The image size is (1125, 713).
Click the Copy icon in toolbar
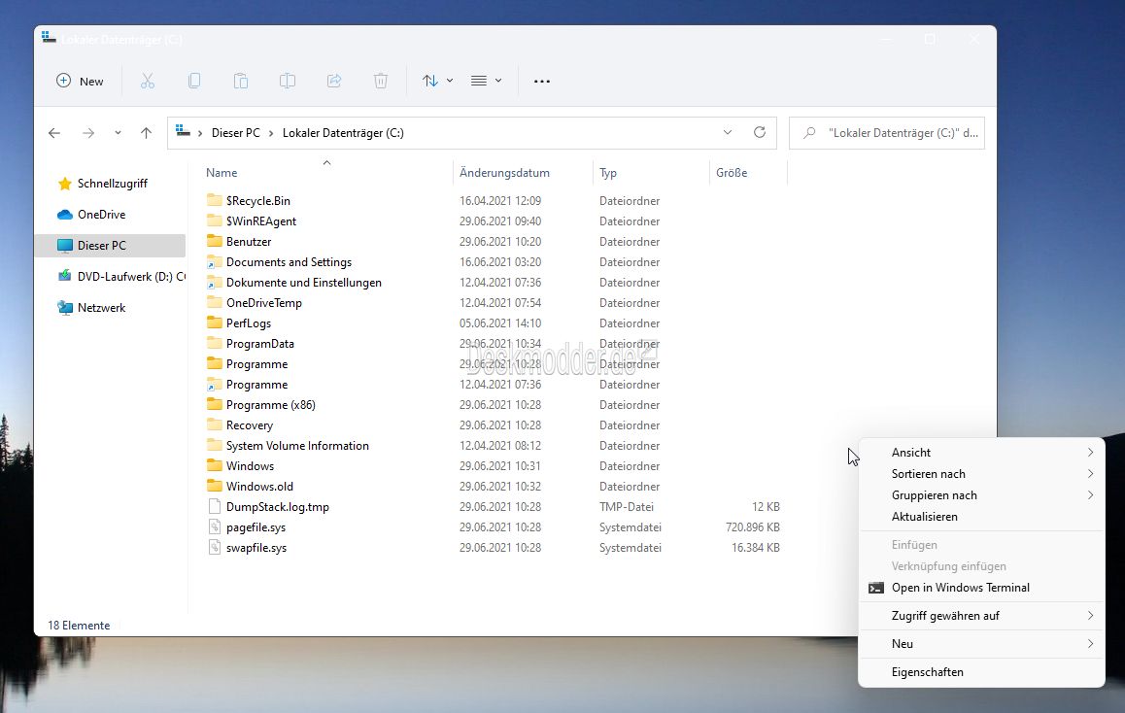coord(194,82)
